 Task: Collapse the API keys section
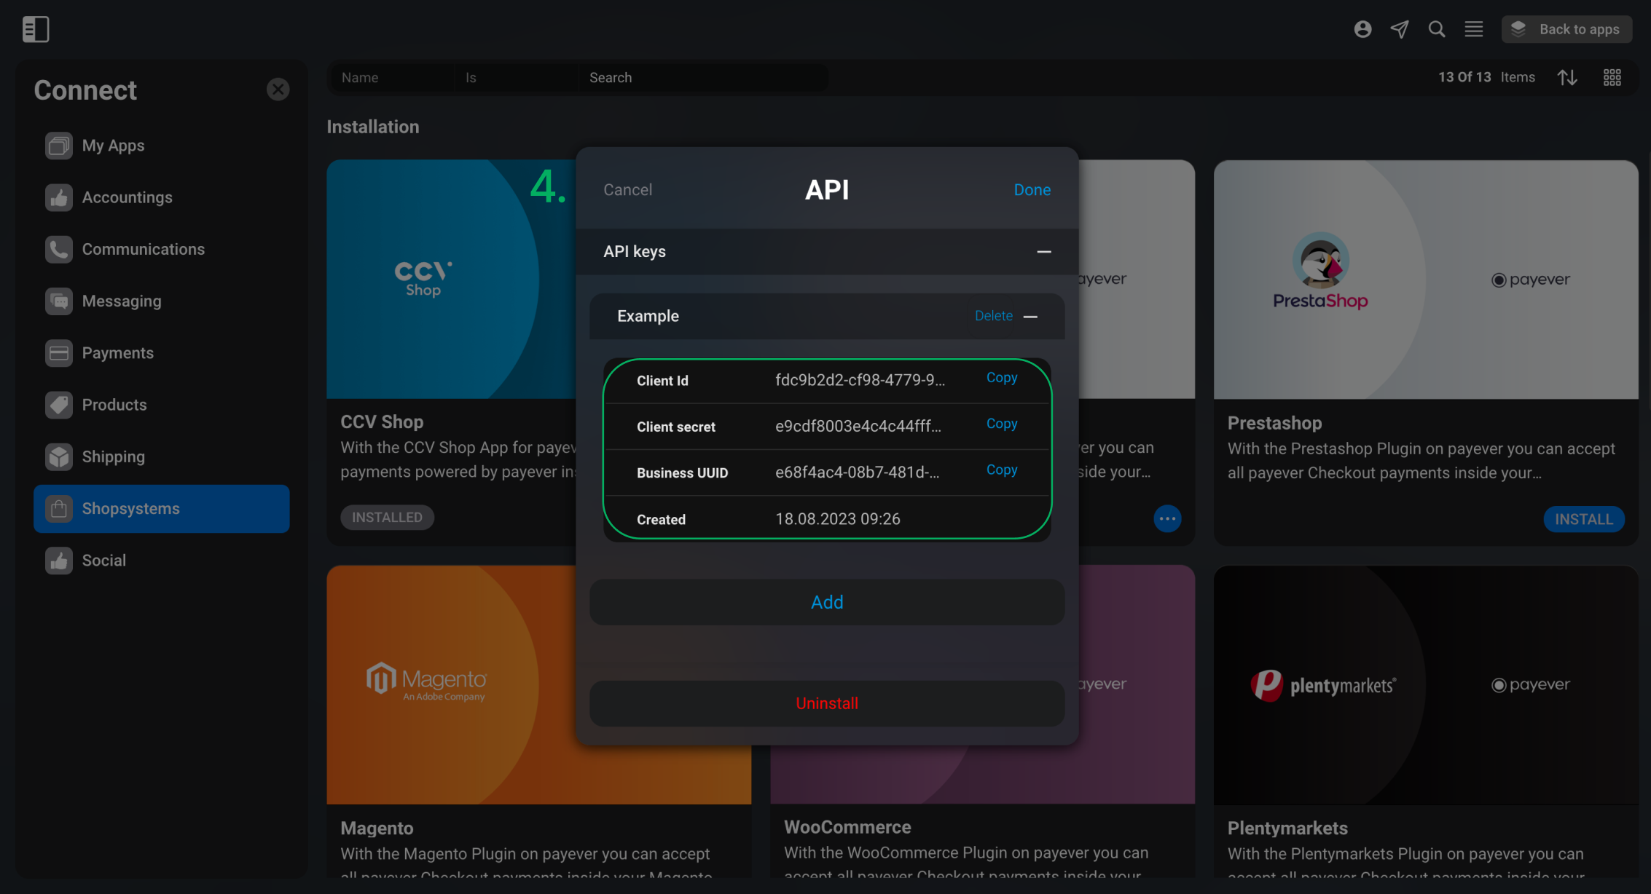tap(1044, 251)
